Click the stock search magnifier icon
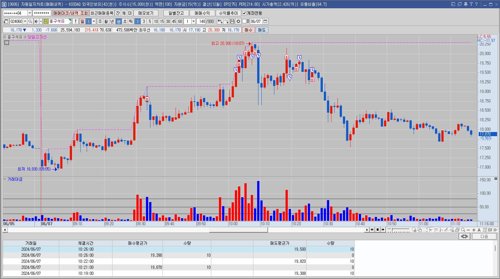The width and height of the screenshot is (500, 279). point(30,21)
